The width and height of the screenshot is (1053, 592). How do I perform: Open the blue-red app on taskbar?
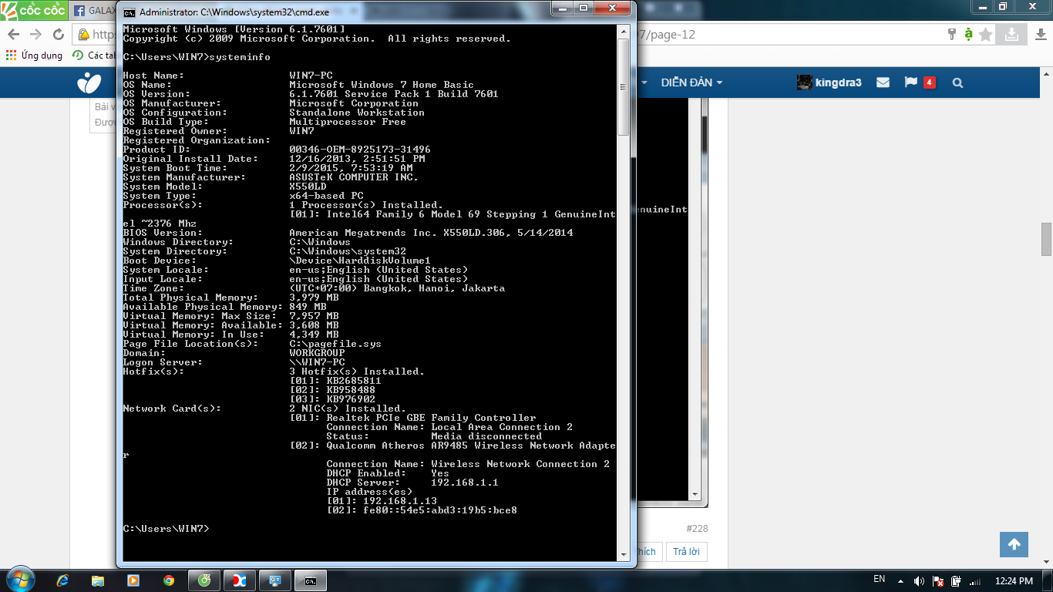[240, 580]
